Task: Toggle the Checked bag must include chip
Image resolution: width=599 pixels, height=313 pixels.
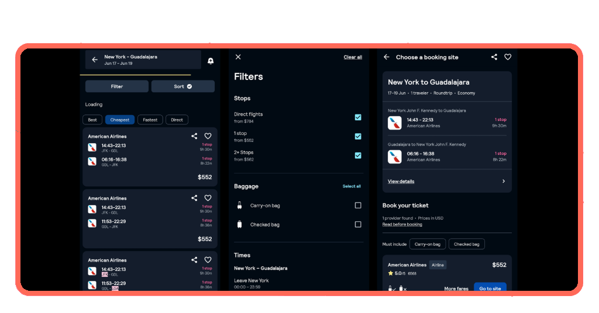Action: coord(466,244)
